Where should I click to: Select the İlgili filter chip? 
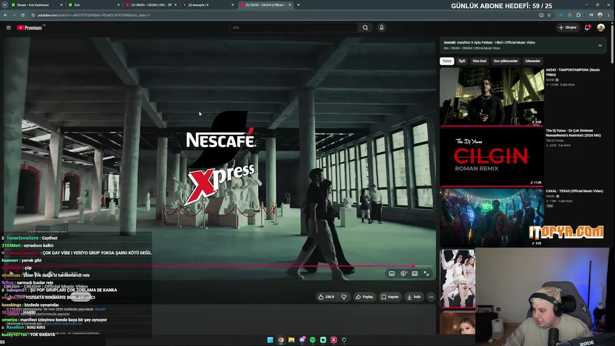pyautogui.click(x=462, y=61)
